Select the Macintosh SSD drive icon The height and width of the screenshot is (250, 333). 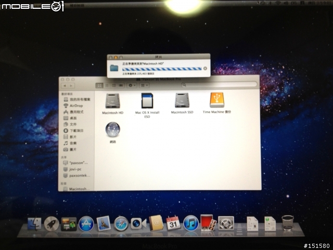[182, 101]
